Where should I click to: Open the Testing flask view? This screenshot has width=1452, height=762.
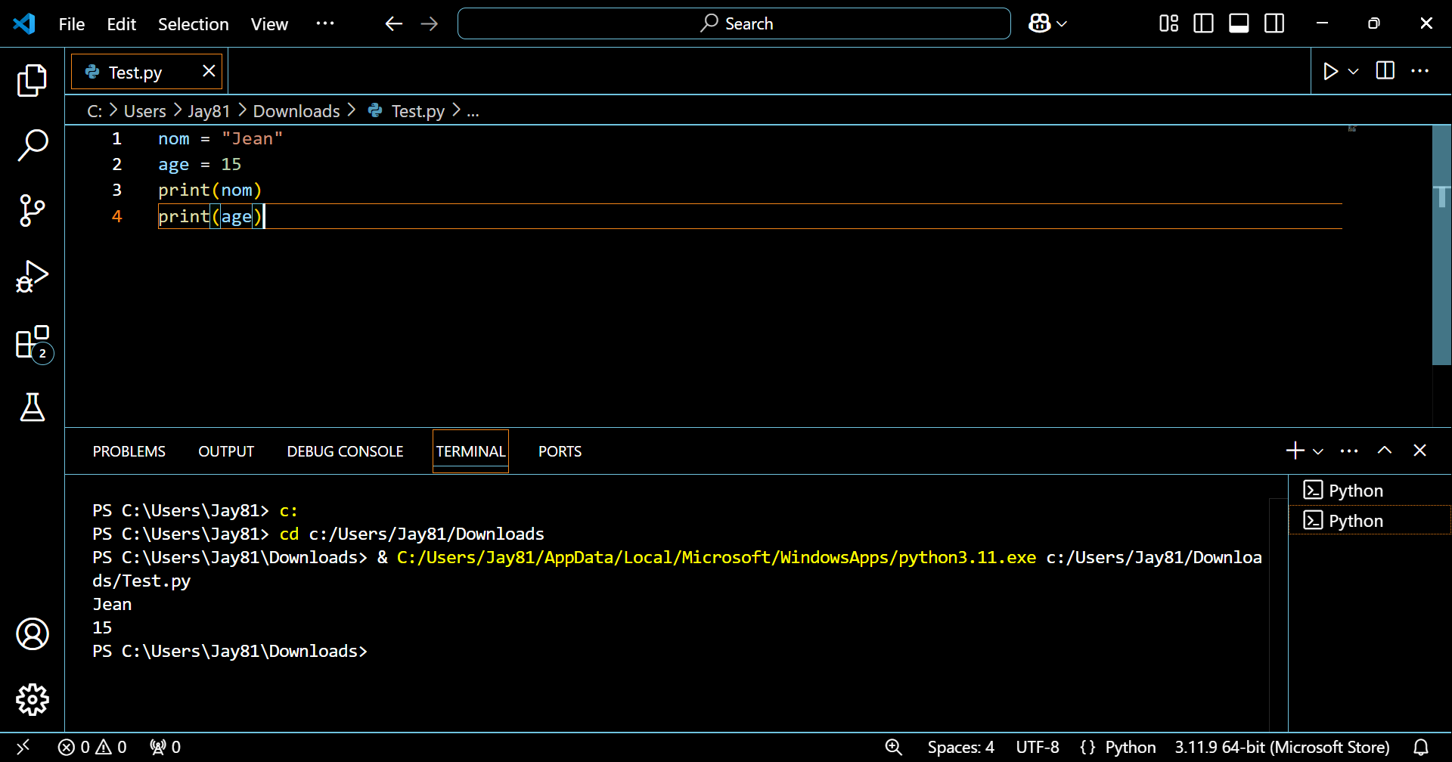(x=32, y=407)
